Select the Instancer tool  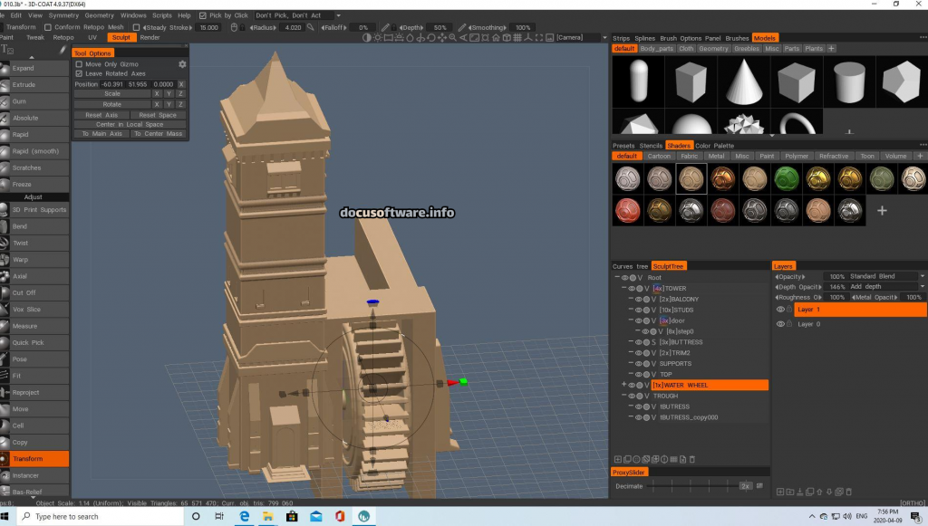[34, 475]
